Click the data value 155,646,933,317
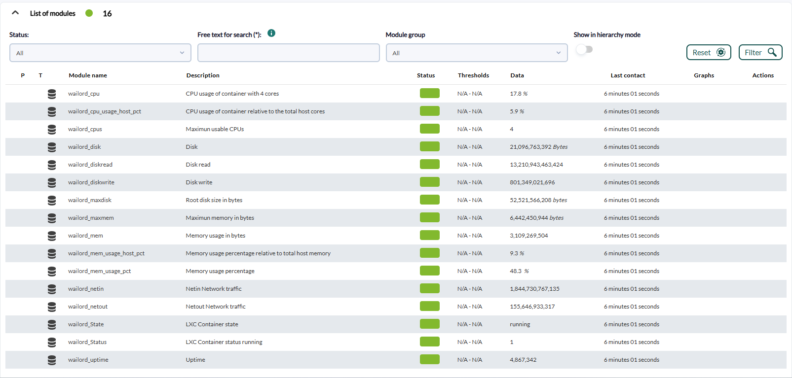Screen dimensions: 792x378 click(532, 307)
